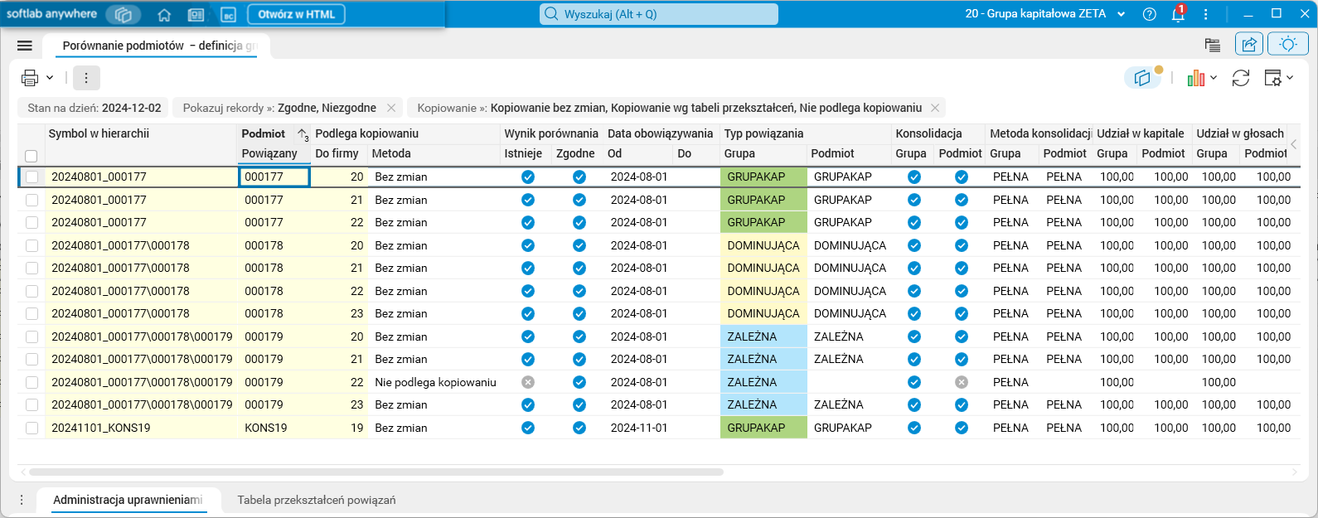
Task: Click the 2024-11-01 date cell
Action: (639, 428)
